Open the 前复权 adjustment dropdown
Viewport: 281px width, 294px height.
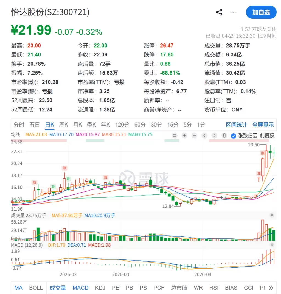(267, 136)
